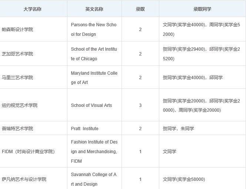Image resolution: width=246 pixels, height=189 pixels.
Task: Select Maryland Institute College of Art text
Action: (94, 78)
